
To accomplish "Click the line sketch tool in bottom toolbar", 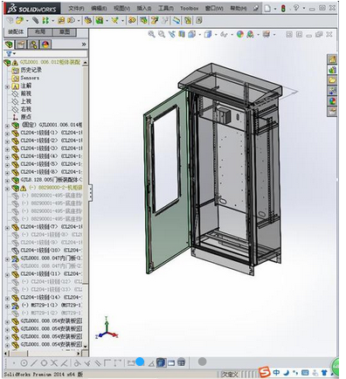I will pos(34,363).
